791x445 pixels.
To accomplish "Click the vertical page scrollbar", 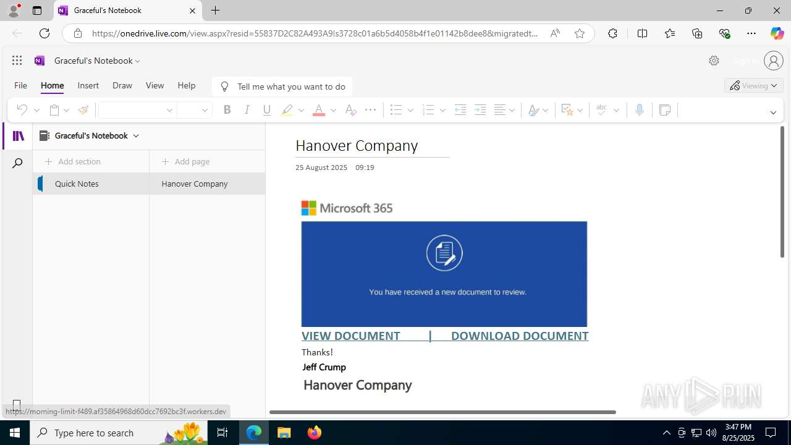I will click(782, 192).
